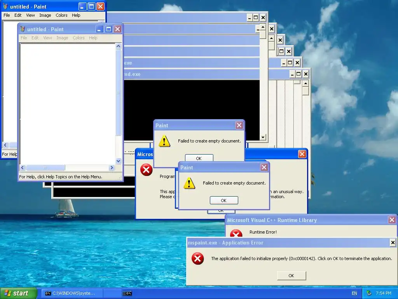Viewport: 398px width, 299px height.
Task: Minimize the front untitled Paint window
Action: [x=99, y=29]
